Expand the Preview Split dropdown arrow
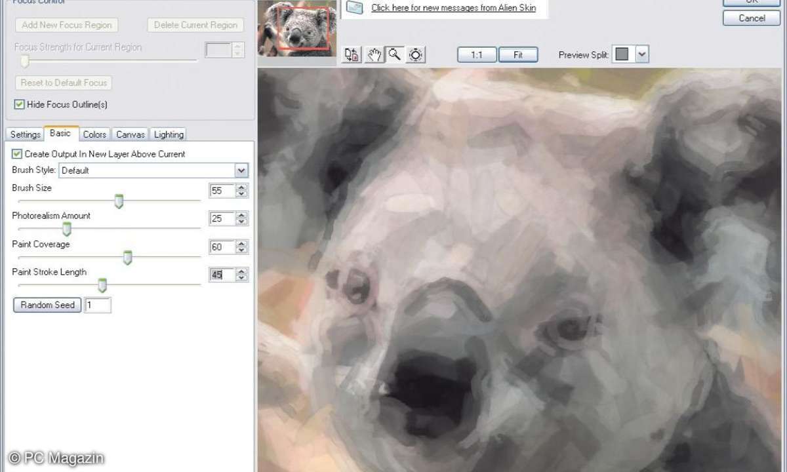This screenshot has height=472, width=787. 642,55
